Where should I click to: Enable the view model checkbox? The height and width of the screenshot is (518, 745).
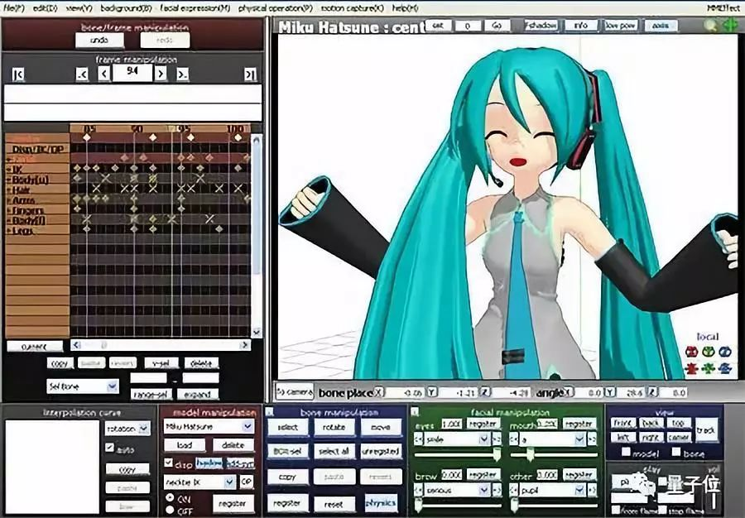pyautogui.click(x=626, y=452)
